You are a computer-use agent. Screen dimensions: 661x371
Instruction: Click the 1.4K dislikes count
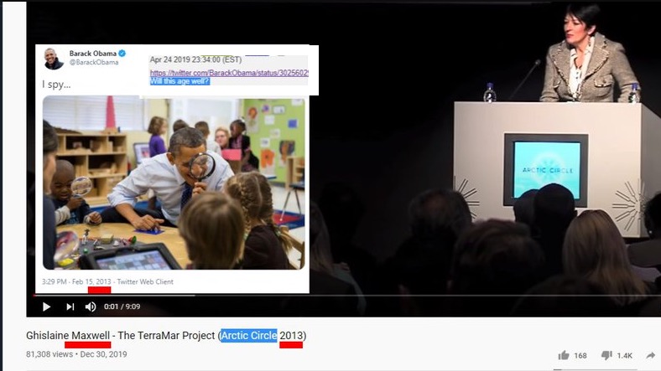tap(625, 356)
